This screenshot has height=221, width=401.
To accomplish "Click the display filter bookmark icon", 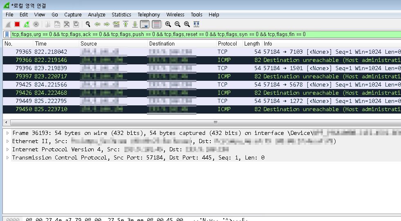I will tap(7, 34).
